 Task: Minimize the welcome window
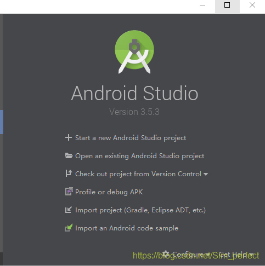[202, 5]
